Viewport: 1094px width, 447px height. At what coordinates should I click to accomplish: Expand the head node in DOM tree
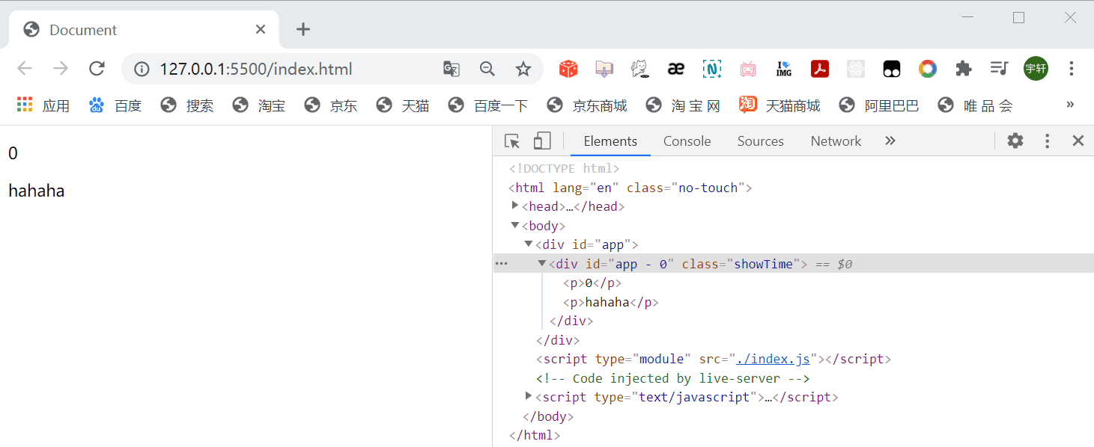pyautogui.click(x=515, y=206)
